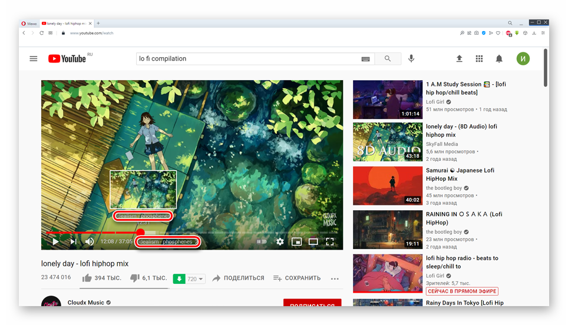
Task: Open the three-dot more actions menu
Action: (335, 278)
